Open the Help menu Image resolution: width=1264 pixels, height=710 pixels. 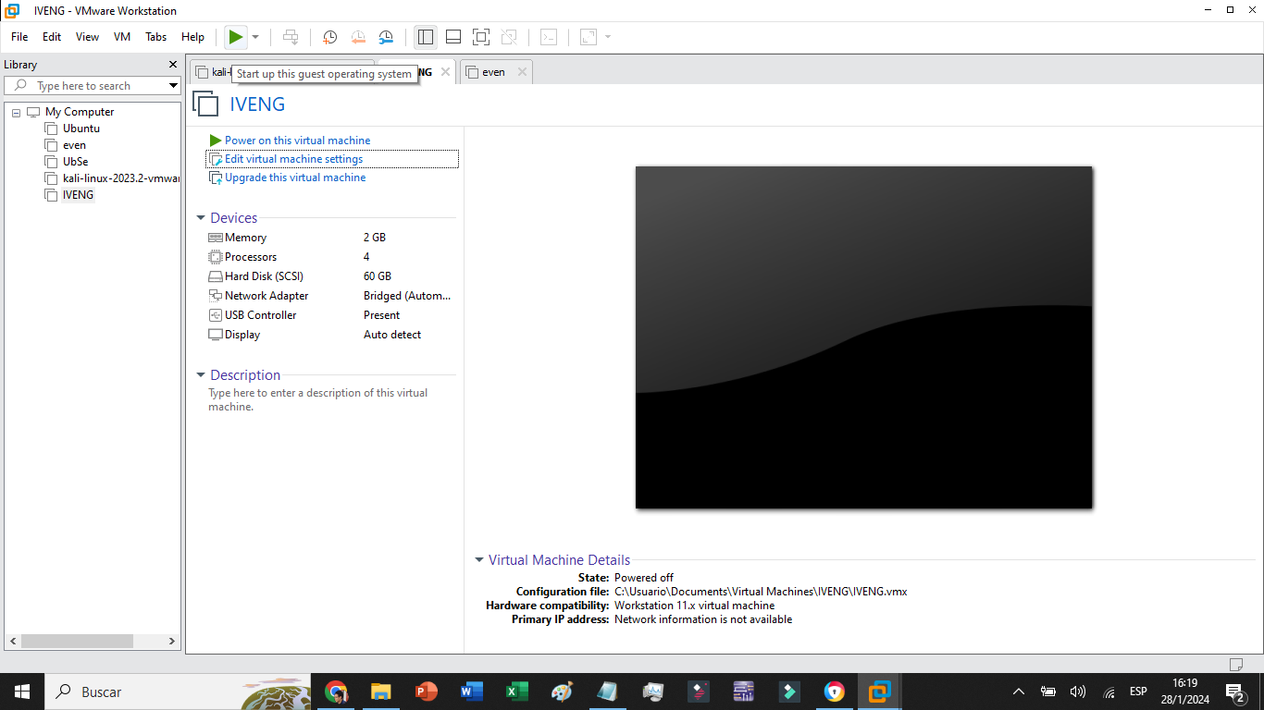(x=192, y=37)
